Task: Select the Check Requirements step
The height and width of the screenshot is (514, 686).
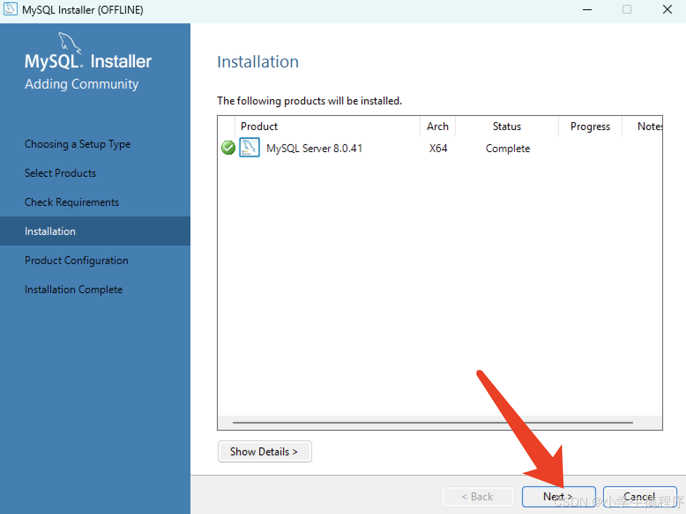Action: pos(72,202)
